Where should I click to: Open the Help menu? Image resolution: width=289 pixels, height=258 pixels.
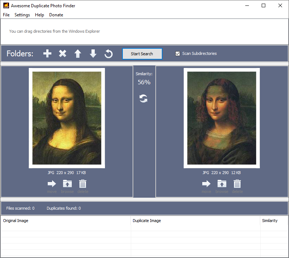[39, 15]
